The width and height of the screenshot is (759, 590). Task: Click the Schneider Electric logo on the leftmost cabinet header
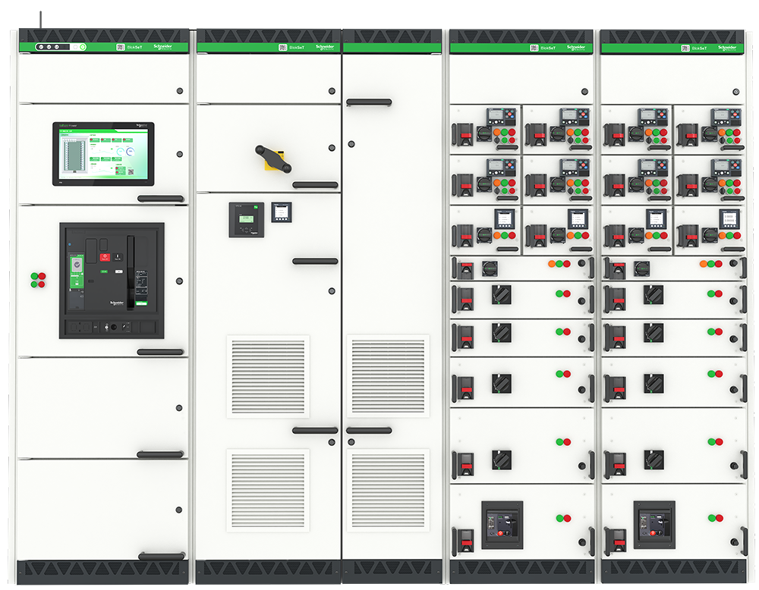point(162,47)
